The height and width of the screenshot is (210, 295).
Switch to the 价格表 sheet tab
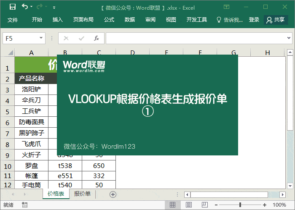pyautogui.click(x=56, y=194)
